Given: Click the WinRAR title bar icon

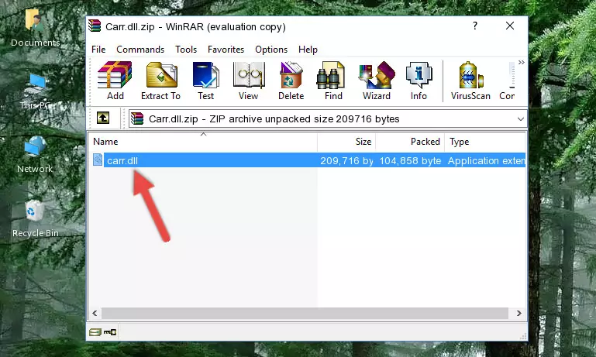Looking at the screenshot, I should pos(95,26).
